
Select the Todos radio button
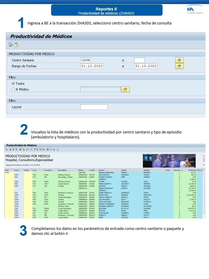coord(13,84)
